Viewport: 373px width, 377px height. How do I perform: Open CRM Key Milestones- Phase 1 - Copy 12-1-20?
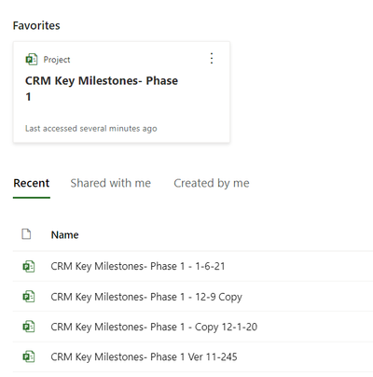[154, 327]
